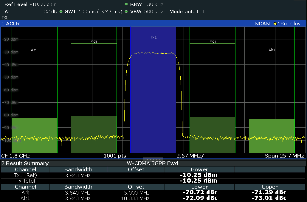Image resolution: width=307 pixels, height=202 pixels.
Task: Open the Att 32 dB attenuation setting
Action: (x=30, y=12)
